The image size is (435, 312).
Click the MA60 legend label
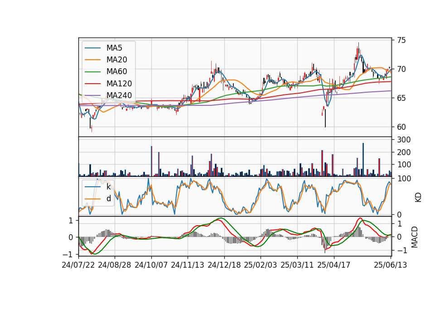pyautogui.click(x=116, y=72)
